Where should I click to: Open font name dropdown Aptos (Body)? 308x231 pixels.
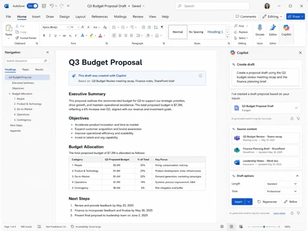67,27
